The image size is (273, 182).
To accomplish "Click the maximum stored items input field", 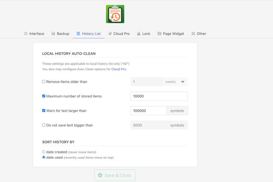I will (x=159, y=96).
